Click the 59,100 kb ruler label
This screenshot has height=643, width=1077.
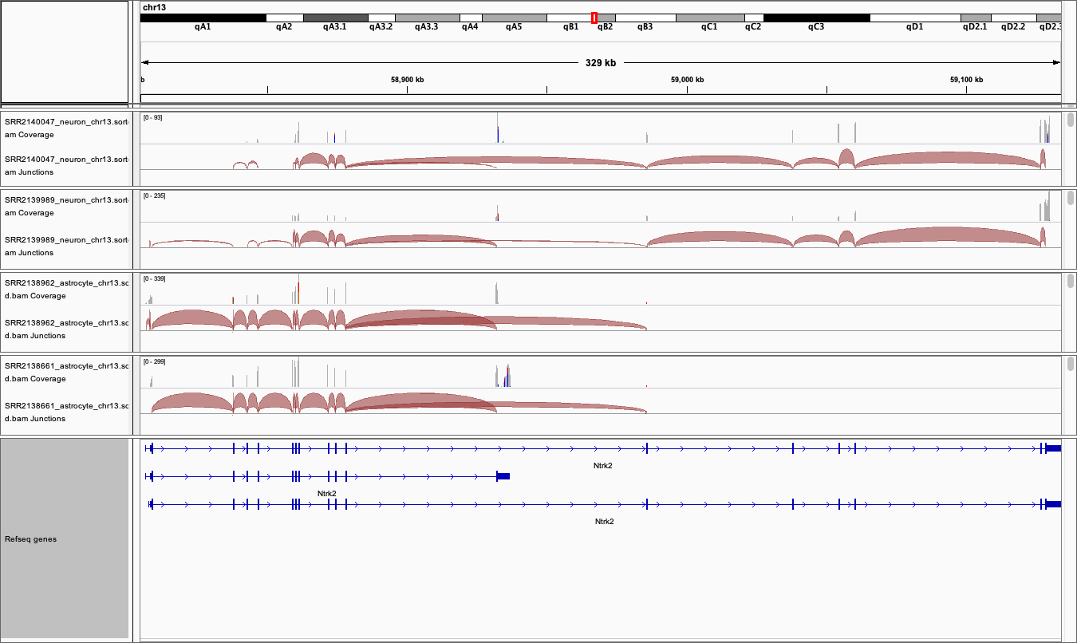(x=966, y=80)
